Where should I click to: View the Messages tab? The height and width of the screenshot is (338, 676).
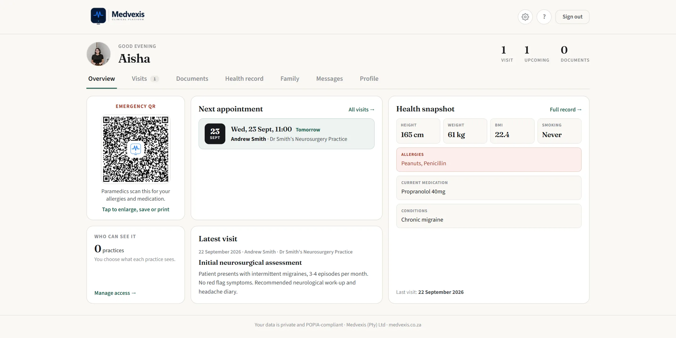pos(330,79)
